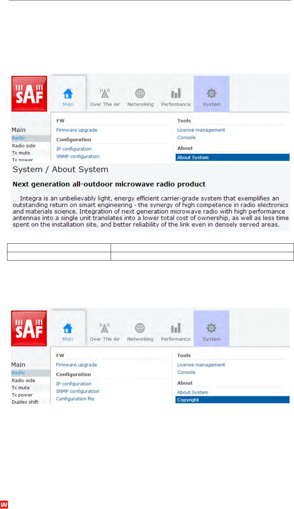Select Radio side in the lower sidebar
The image size is (294, 509).
[23, 380]
